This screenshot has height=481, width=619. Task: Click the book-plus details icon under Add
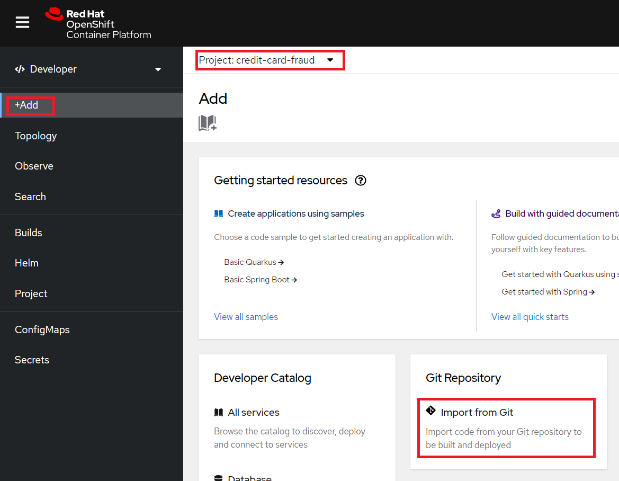207,123
